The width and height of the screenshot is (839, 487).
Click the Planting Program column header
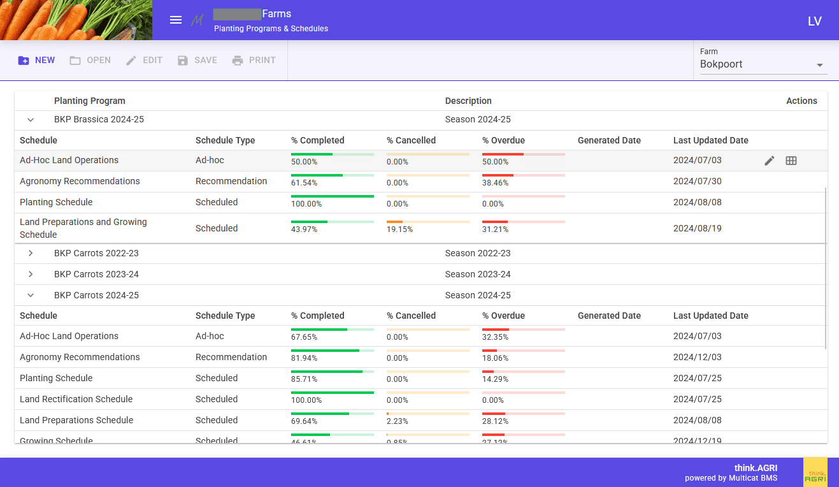(x=90, y=101)
